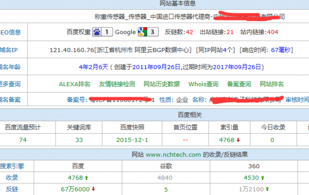The width and height of the screenshot is (309, 195).
Task: Click the 首页位置 value dashes
Action: coord(185,140)
